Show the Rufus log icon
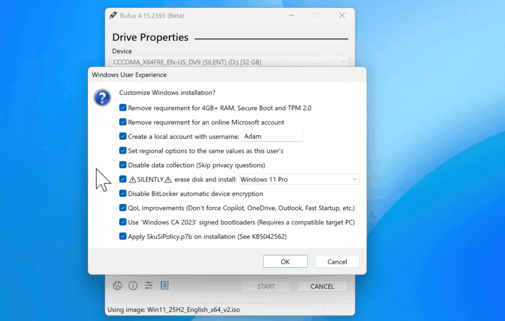The image size is (505, 321). [x=164, y=285]
